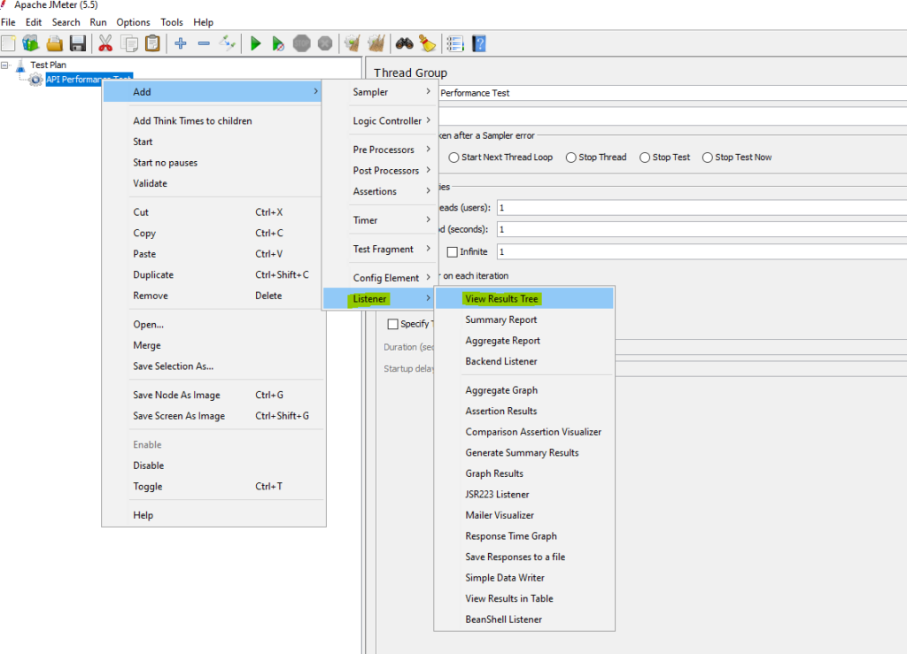The width and height of the screenshot is (907, 654).
Task: Click the Function Helper list icon
Action: [455, 43]
